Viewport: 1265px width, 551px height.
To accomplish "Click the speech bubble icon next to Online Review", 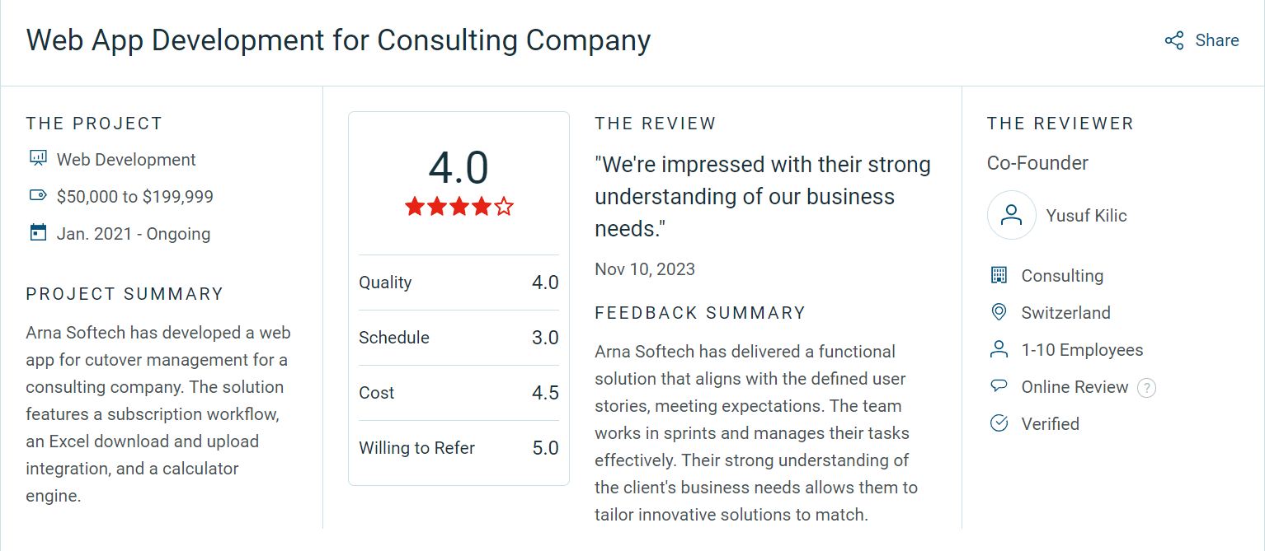I will click(998, 386).
